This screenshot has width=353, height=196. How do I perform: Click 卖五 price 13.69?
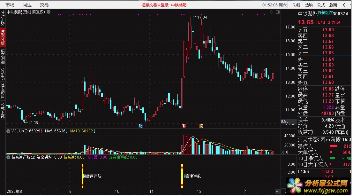(x=328, y=30)
